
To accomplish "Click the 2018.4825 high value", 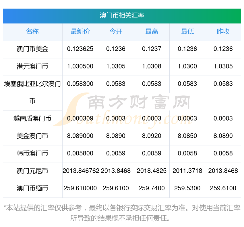I will point(152,171).
